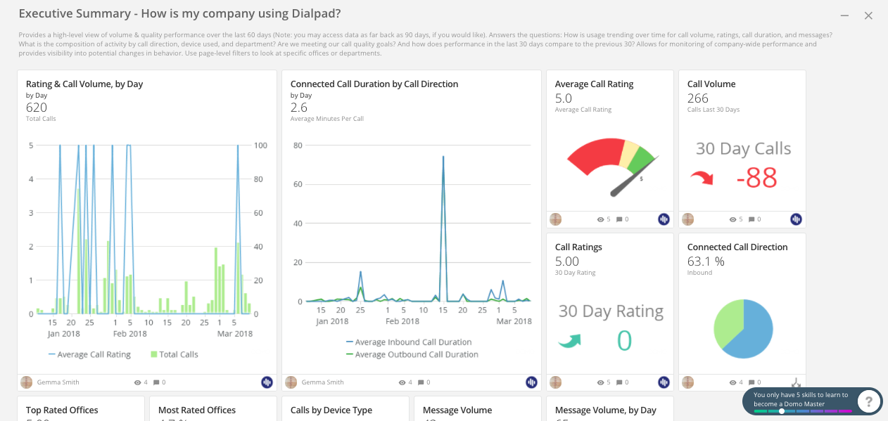
Task: Click Dialpad icon on Call Volume card
Action: coord(796,219)
